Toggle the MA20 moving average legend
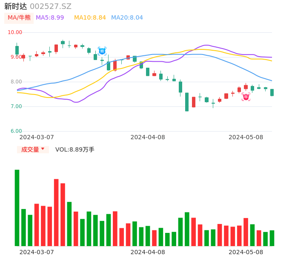 [x=127, y=18]
